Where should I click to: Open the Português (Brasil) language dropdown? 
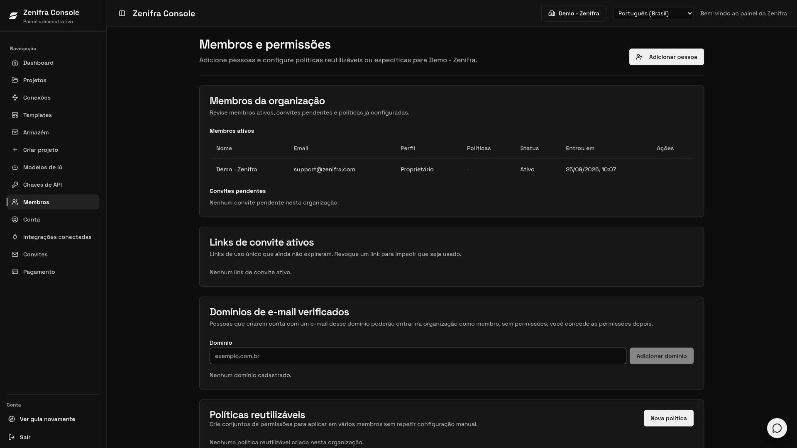tap(653, 13)
